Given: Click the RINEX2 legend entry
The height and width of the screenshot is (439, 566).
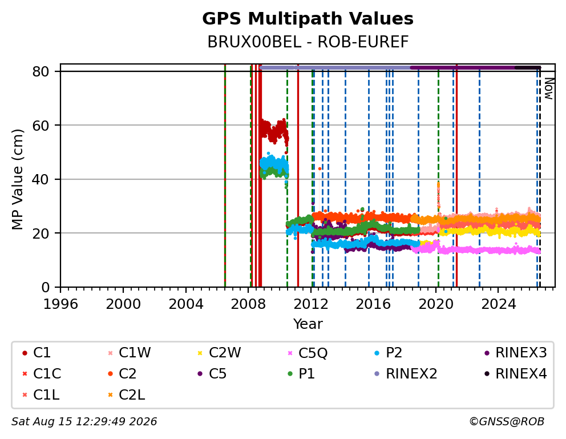Looking at the screenshot, I should point(406,374).
